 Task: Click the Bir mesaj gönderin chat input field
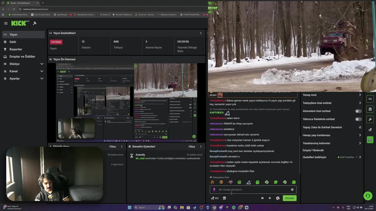(253, 190)
